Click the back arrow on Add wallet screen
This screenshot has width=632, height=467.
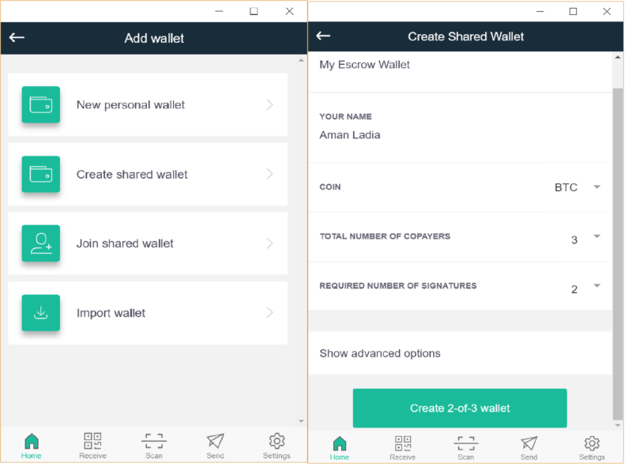(x=17, y=37)
